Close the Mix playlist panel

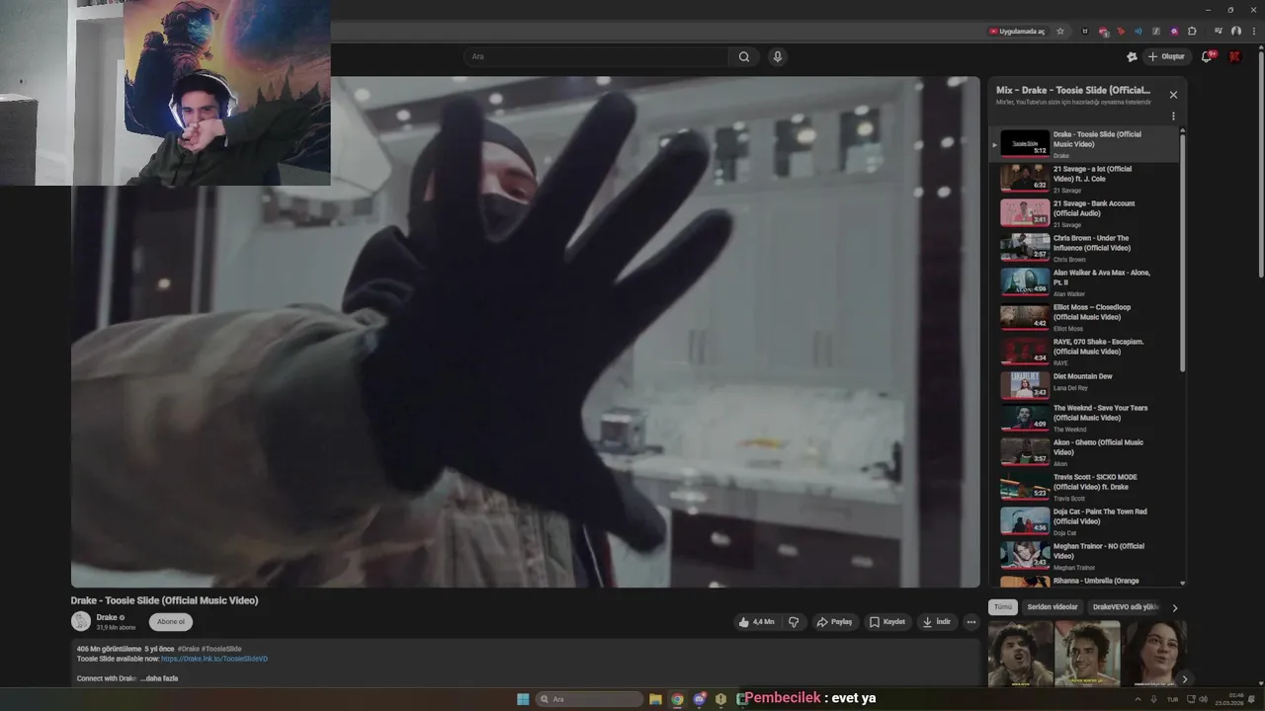1173,95
